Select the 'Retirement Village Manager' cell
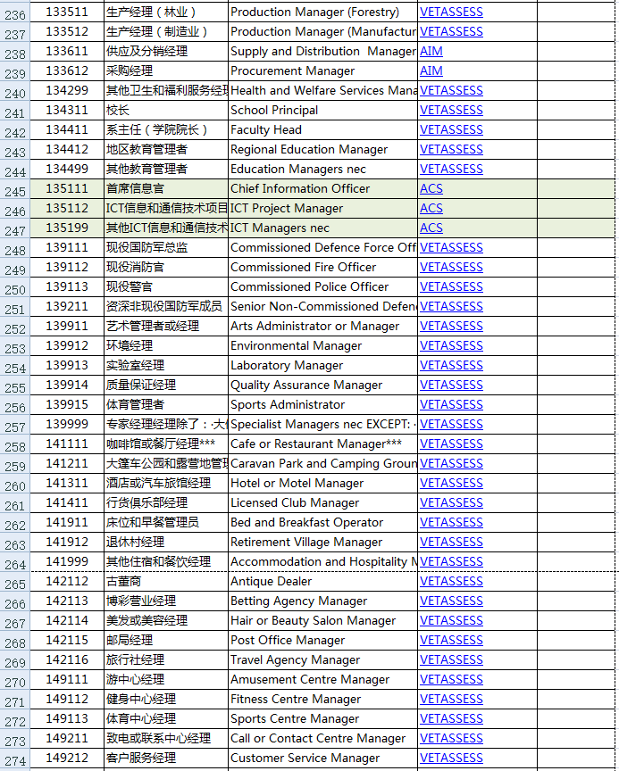This screenshot has width=619, height=771. (x=322, y=542)
